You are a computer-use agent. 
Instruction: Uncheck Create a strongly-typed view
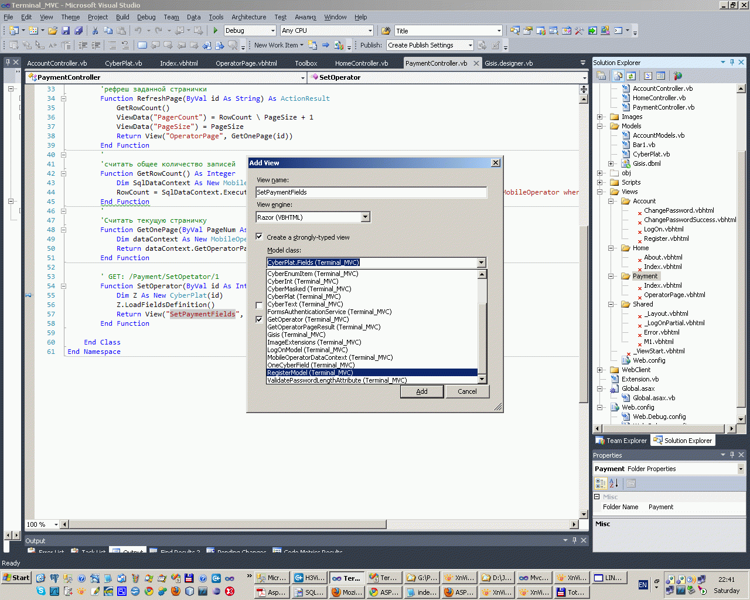[x=260, y=237]
